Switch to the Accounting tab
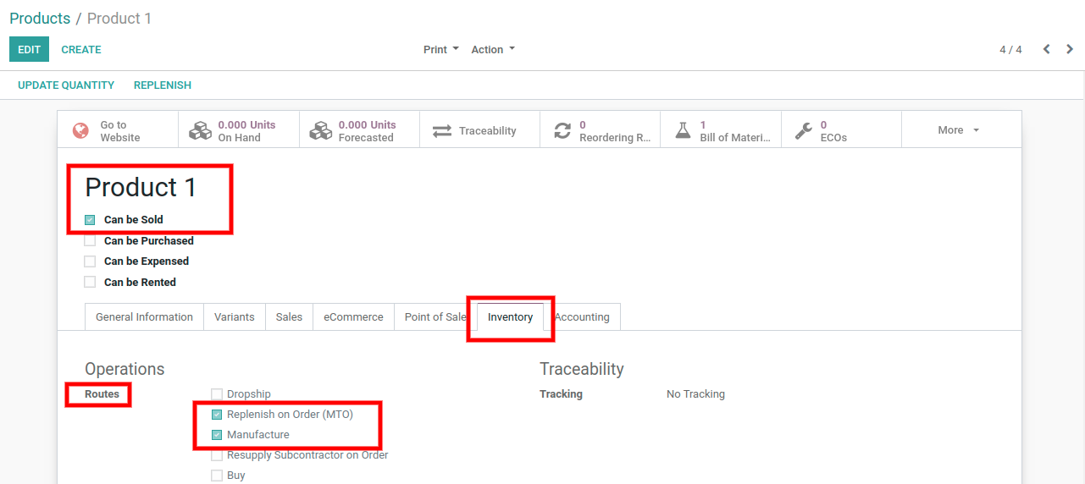The image size is (1085, 484). [582, 317]
